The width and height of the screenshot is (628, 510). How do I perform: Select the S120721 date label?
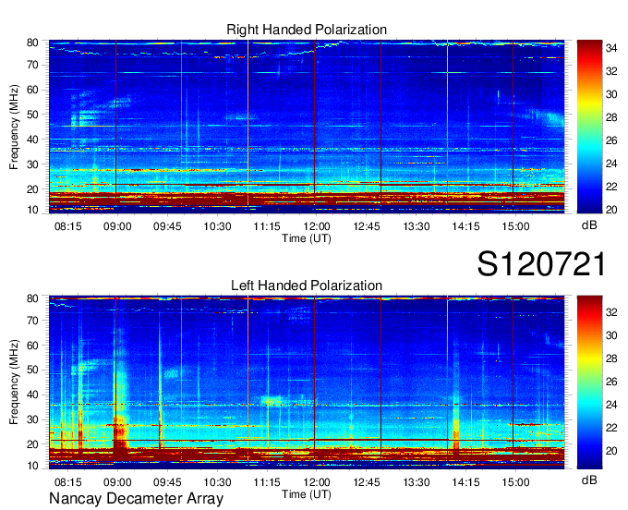541,264
